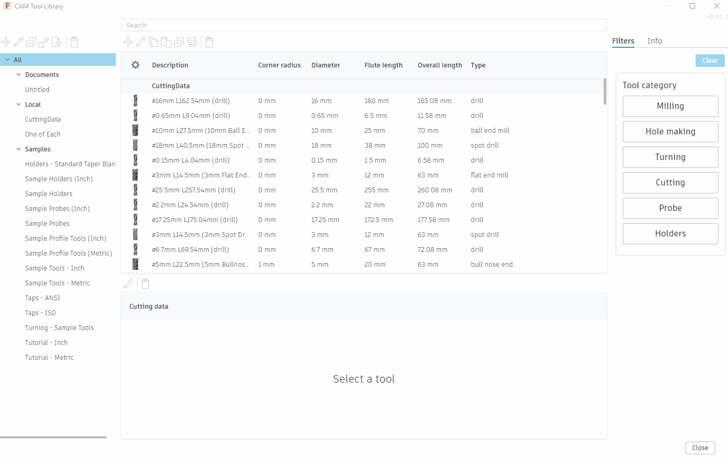
Task: Click the export library icon with outward arrow
Action: click(x=57, y=42)
